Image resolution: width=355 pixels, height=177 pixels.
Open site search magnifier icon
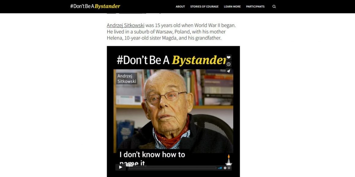(274, 6)
